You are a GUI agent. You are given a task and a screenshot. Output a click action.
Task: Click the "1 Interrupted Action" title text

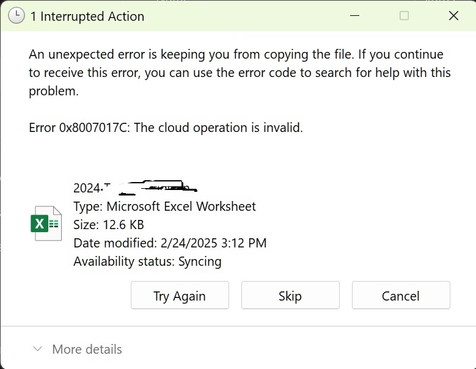pos(87,16)
